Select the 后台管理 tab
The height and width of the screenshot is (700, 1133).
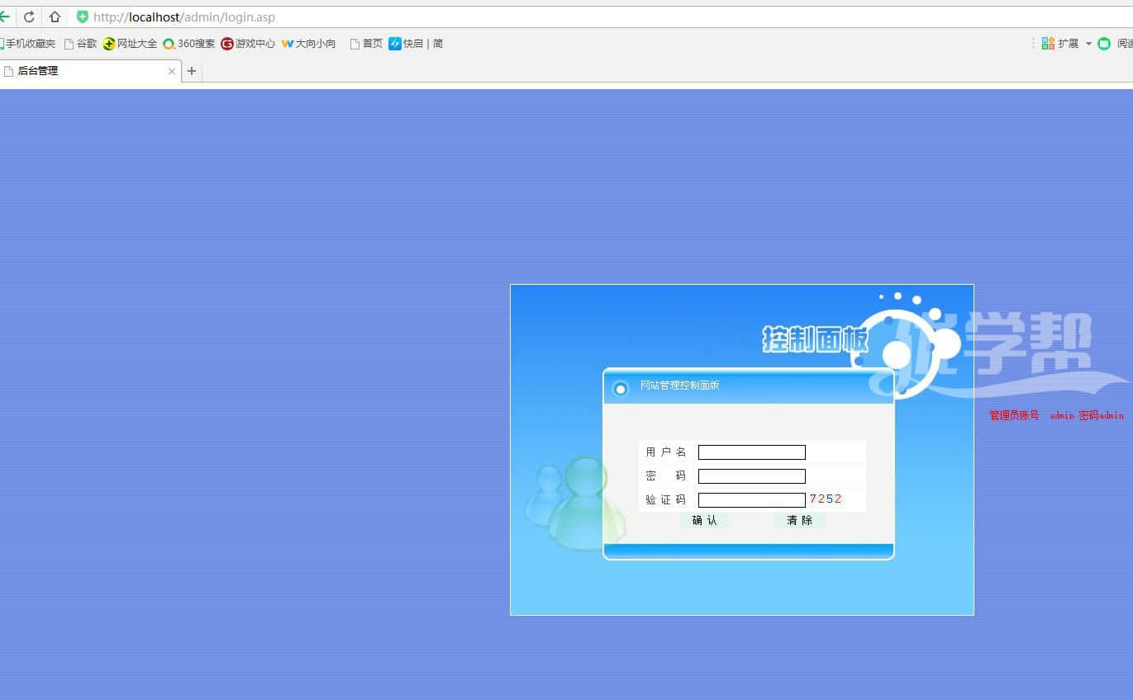coord(83,71)
